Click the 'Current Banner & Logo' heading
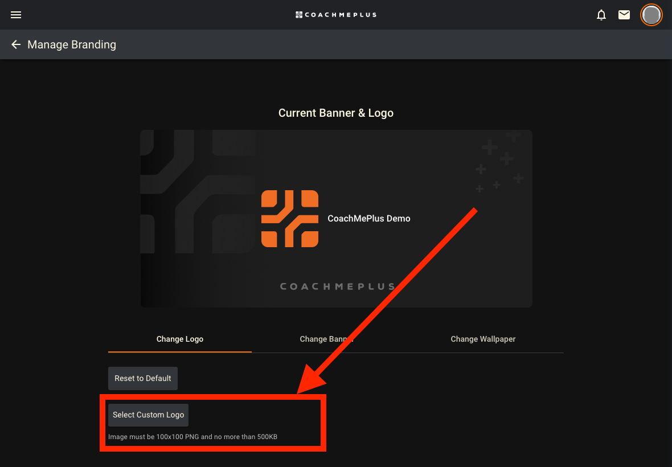The width and height of the screenshot is (672, 467). tap(336, 113)
